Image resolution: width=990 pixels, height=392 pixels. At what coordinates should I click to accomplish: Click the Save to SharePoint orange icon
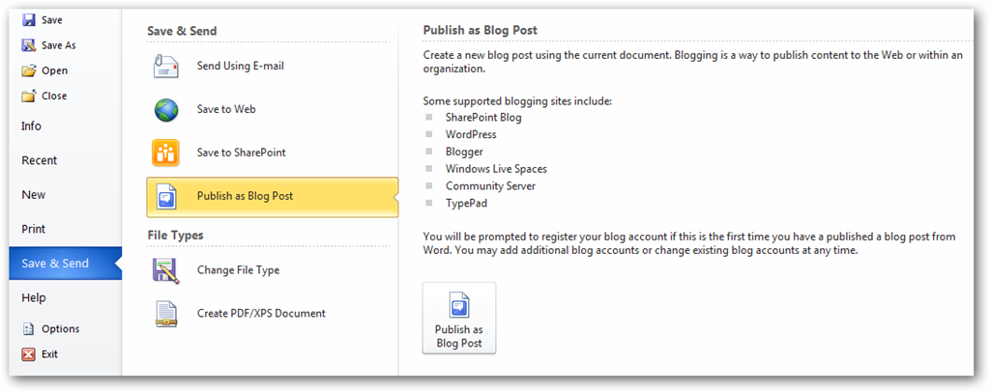tap(165, 153)
